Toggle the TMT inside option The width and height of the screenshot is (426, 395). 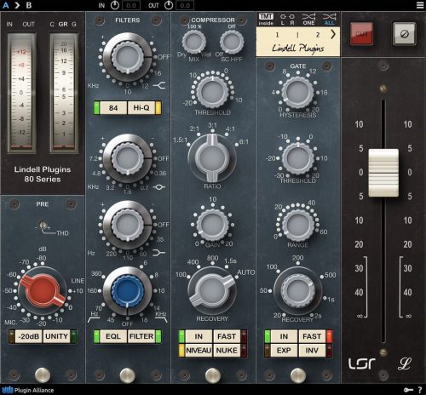(266, 19)
